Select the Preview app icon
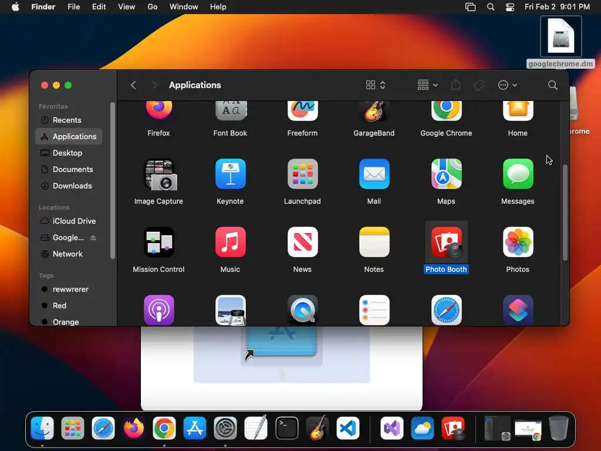Image resolution: width=601 pixels, height=451 pixels. tap(230, 310)
